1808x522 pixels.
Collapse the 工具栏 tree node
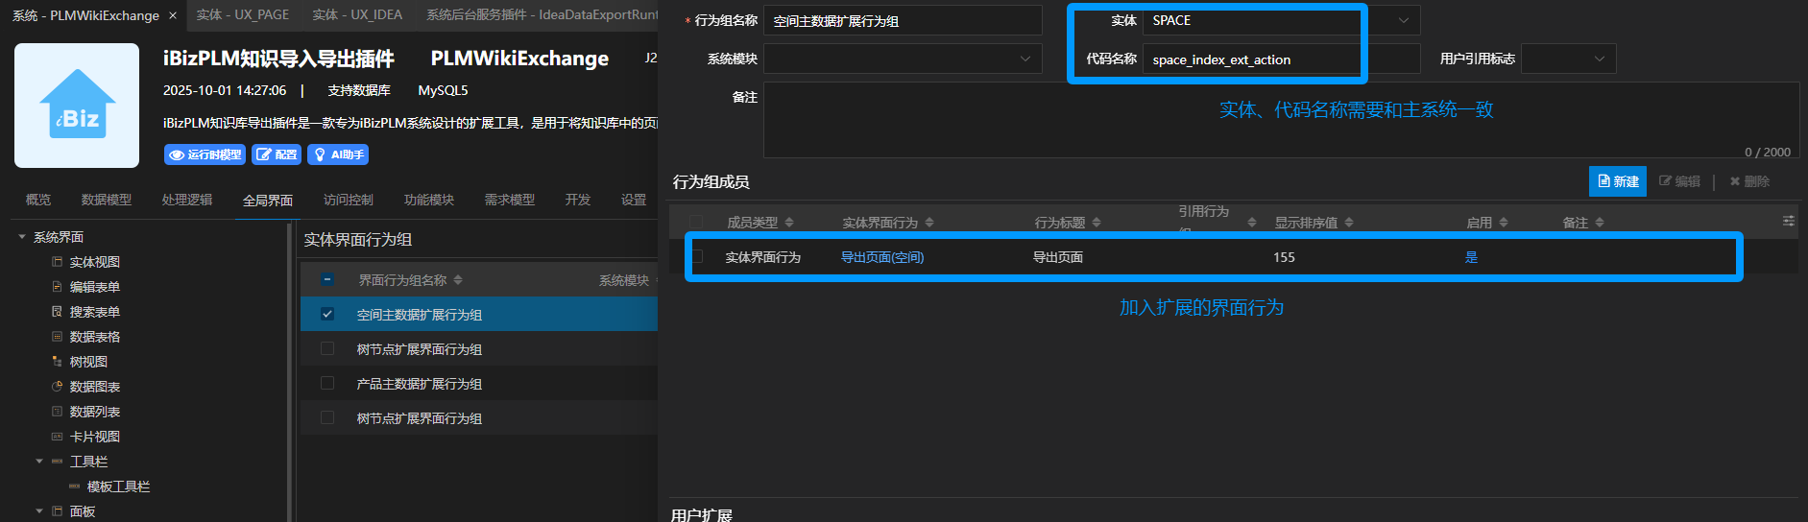coord(39,462)
